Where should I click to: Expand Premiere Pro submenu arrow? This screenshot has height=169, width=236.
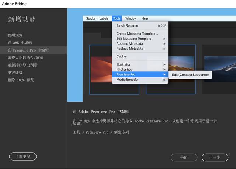click(164, 74)
